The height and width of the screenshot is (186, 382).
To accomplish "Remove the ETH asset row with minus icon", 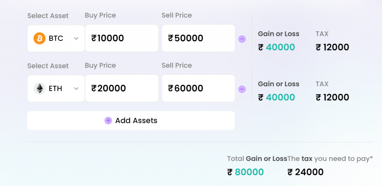I will [x=242, y=89].
